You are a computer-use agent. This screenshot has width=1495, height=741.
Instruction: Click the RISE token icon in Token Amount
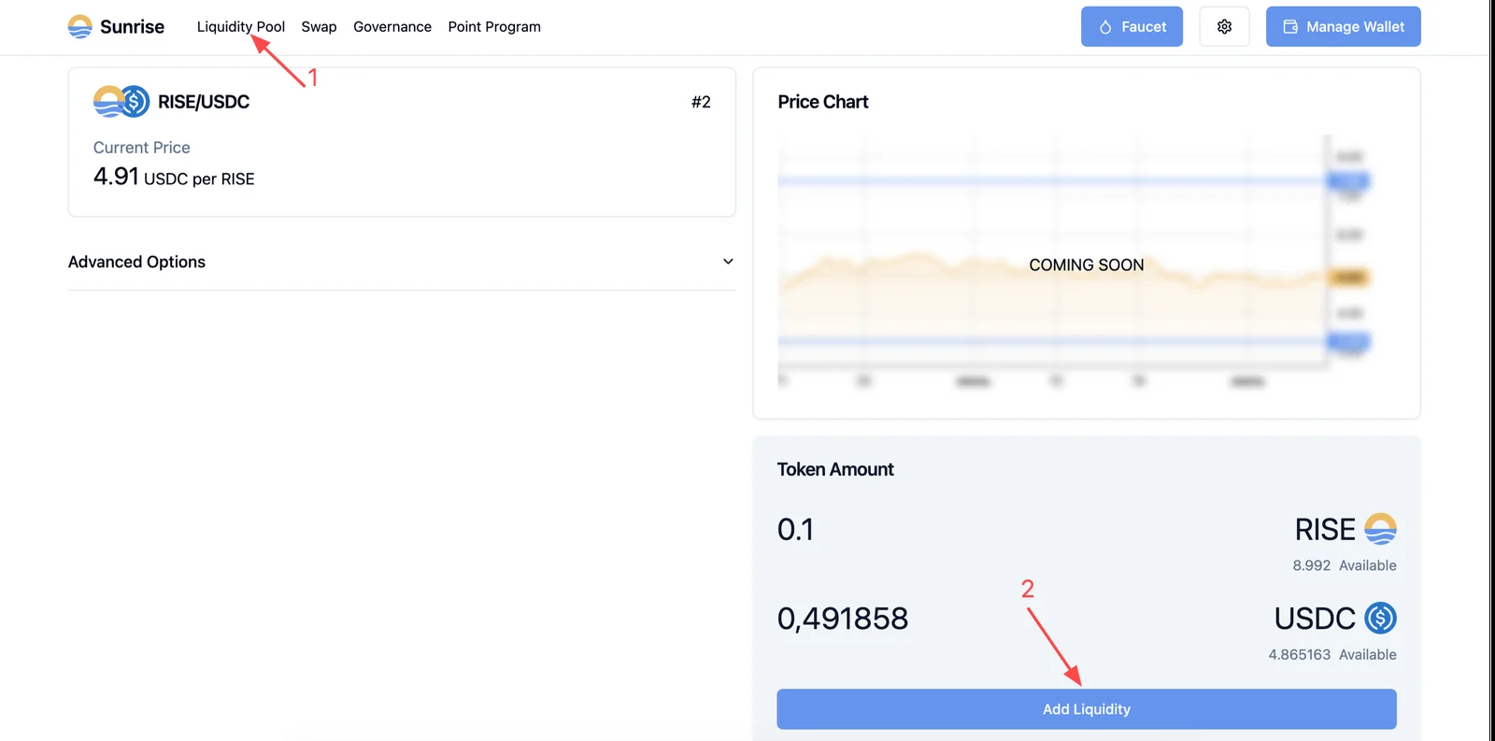(x=1380, y=529)
